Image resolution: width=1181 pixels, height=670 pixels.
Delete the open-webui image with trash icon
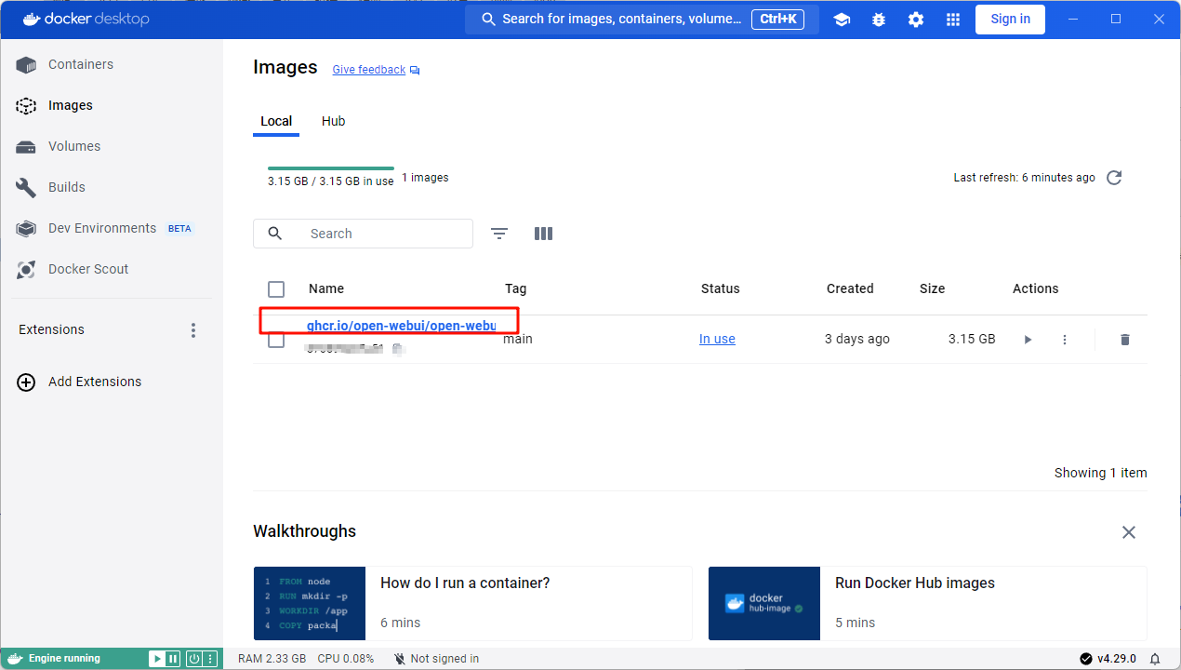coord(1124,339)
